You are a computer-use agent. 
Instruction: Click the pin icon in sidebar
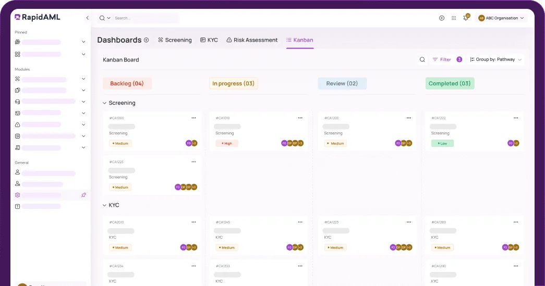click(83, 195)
